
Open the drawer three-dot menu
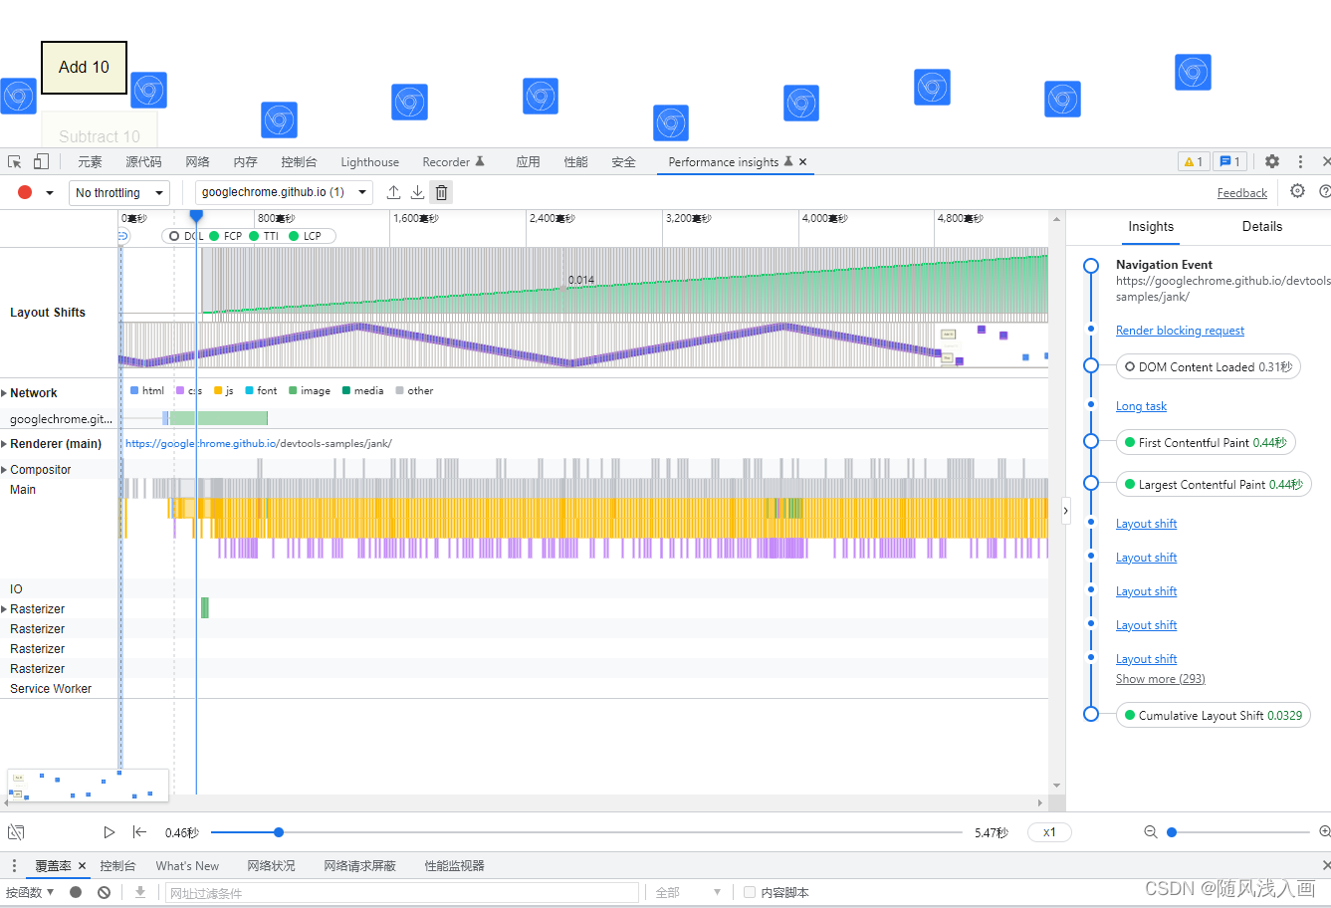[14, 866]
